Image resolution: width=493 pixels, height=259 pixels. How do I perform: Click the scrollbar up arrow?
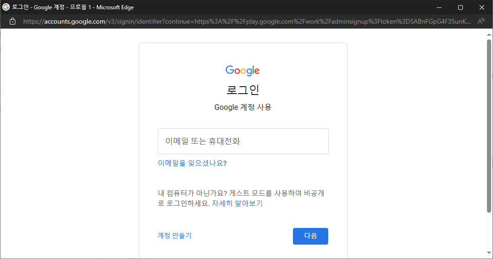click(489, 35)
